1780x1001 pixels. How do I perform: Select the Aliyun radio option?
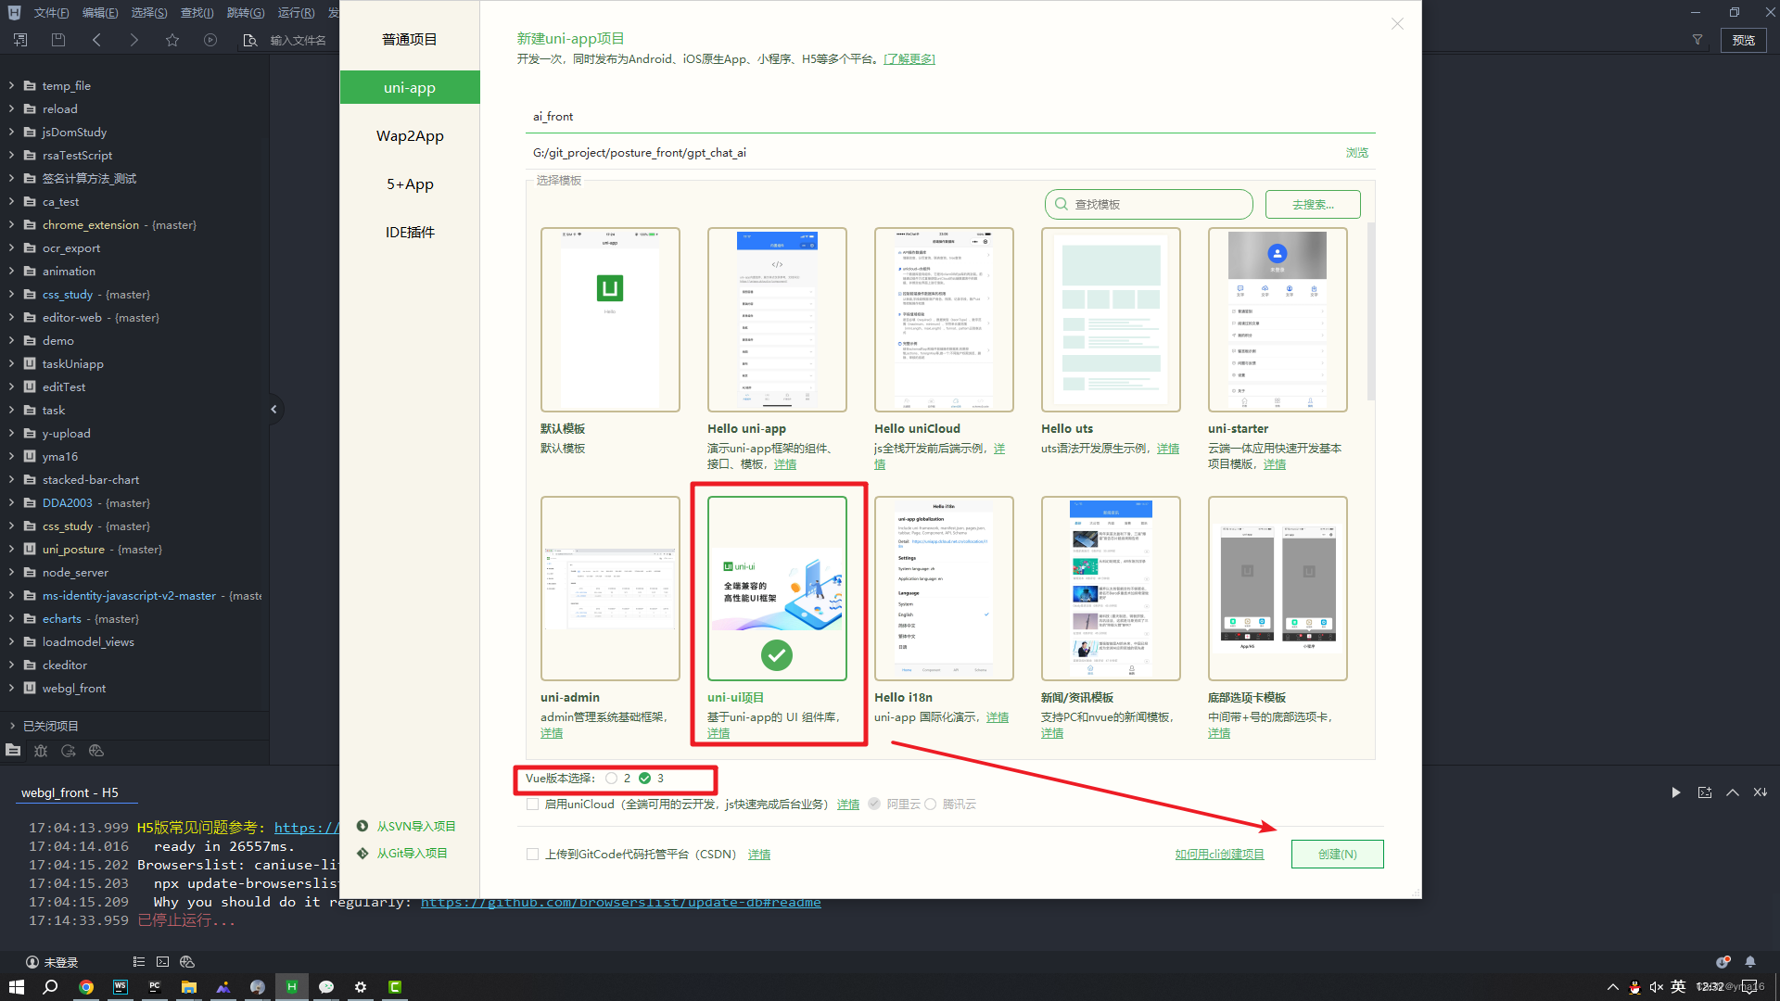pyautogui.click(x=874, y=805)
